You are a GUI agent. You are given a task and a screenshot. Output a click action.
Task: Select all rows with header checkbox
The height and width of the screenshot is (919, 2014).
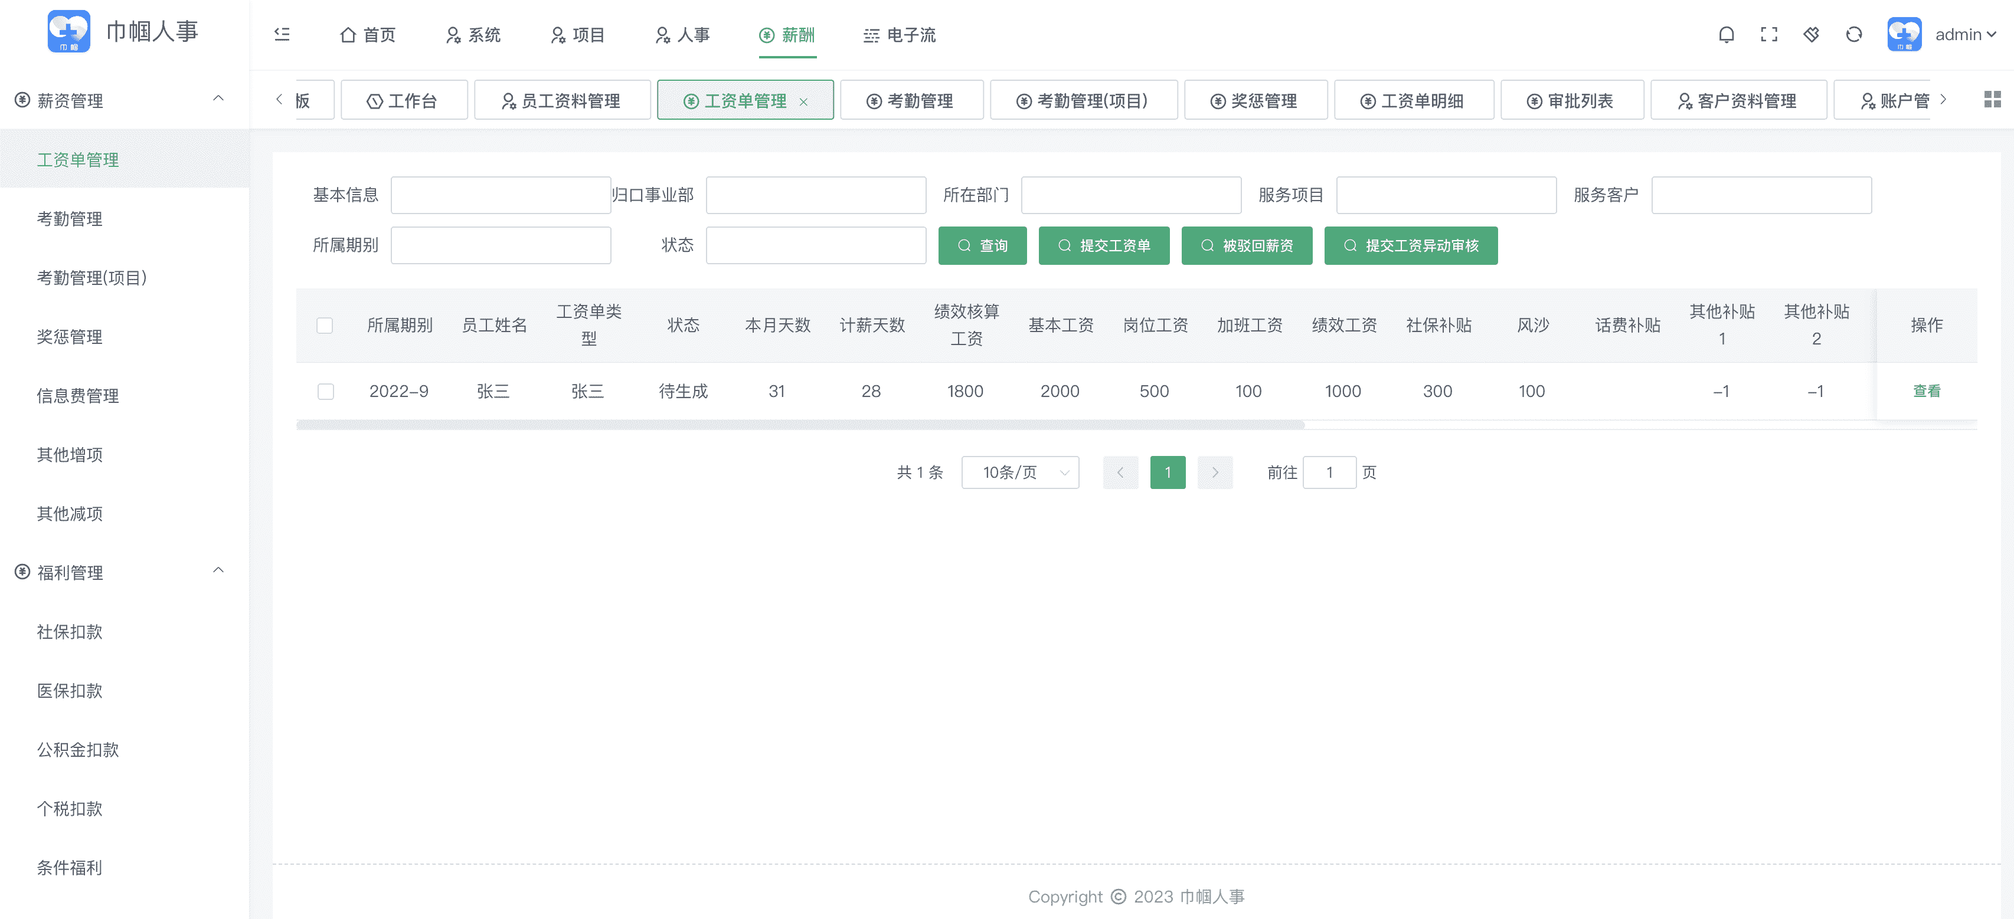tap(325, 325)
